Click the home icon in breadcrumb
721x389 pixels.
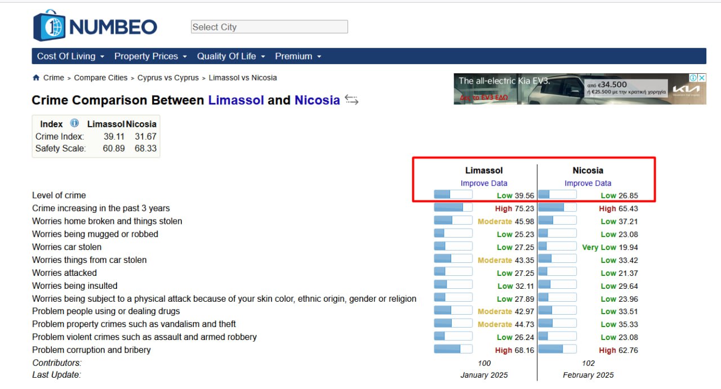36,78
